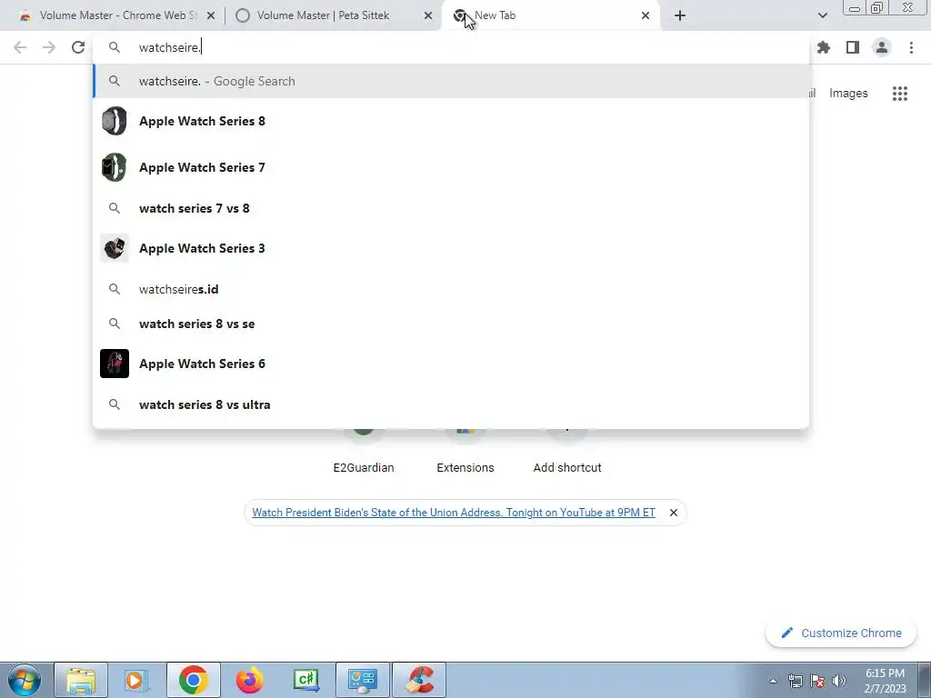Close the Volume Master Chrome Web Store tab

pyautogui.click(x=211, y=15)
